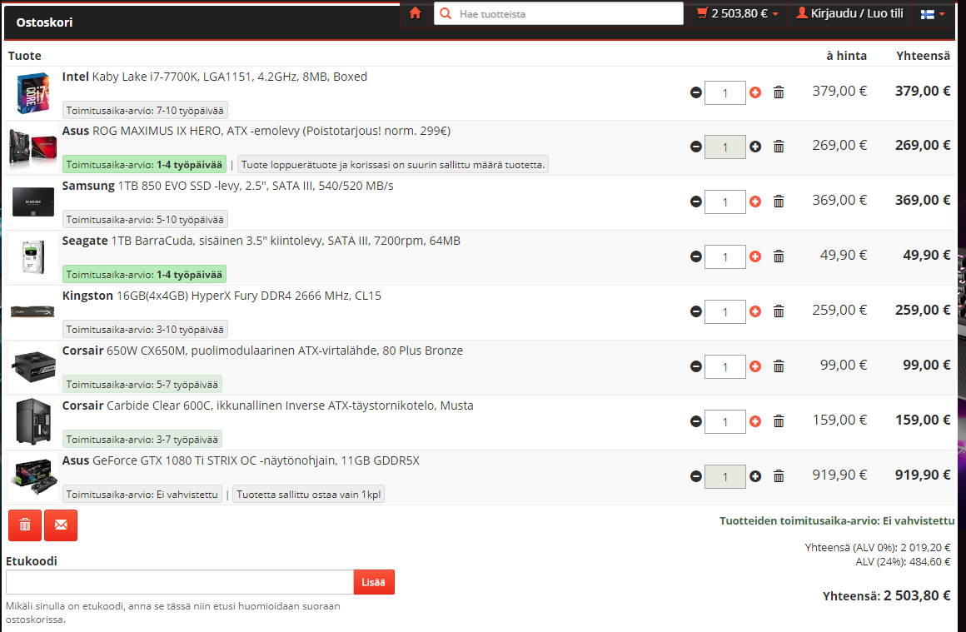Decrease quantity of Intel i7-7700K
Viewport: 966px width, 632px height.
696,92
